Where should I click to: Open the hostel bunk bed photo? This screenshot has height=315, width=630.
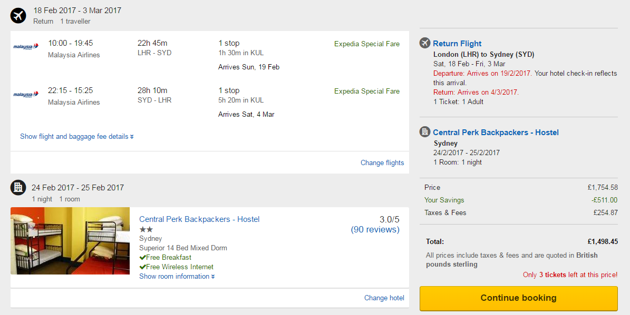click(70, 241)
